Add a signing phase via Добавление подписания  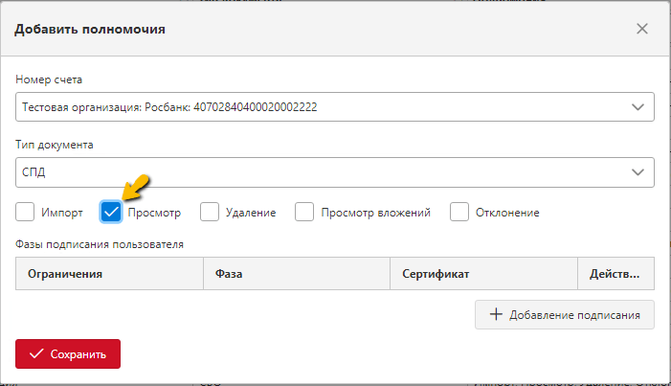coord(565,315)
